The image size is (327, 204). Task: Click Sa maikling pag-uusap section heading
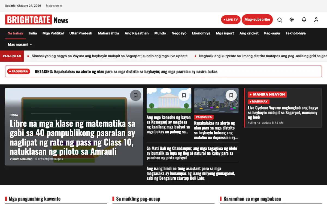point(138,199)
